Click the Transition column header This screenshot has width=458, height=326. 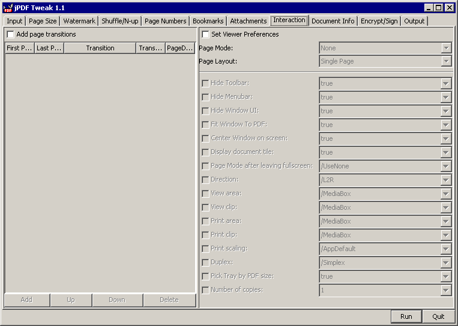[100, 48]
